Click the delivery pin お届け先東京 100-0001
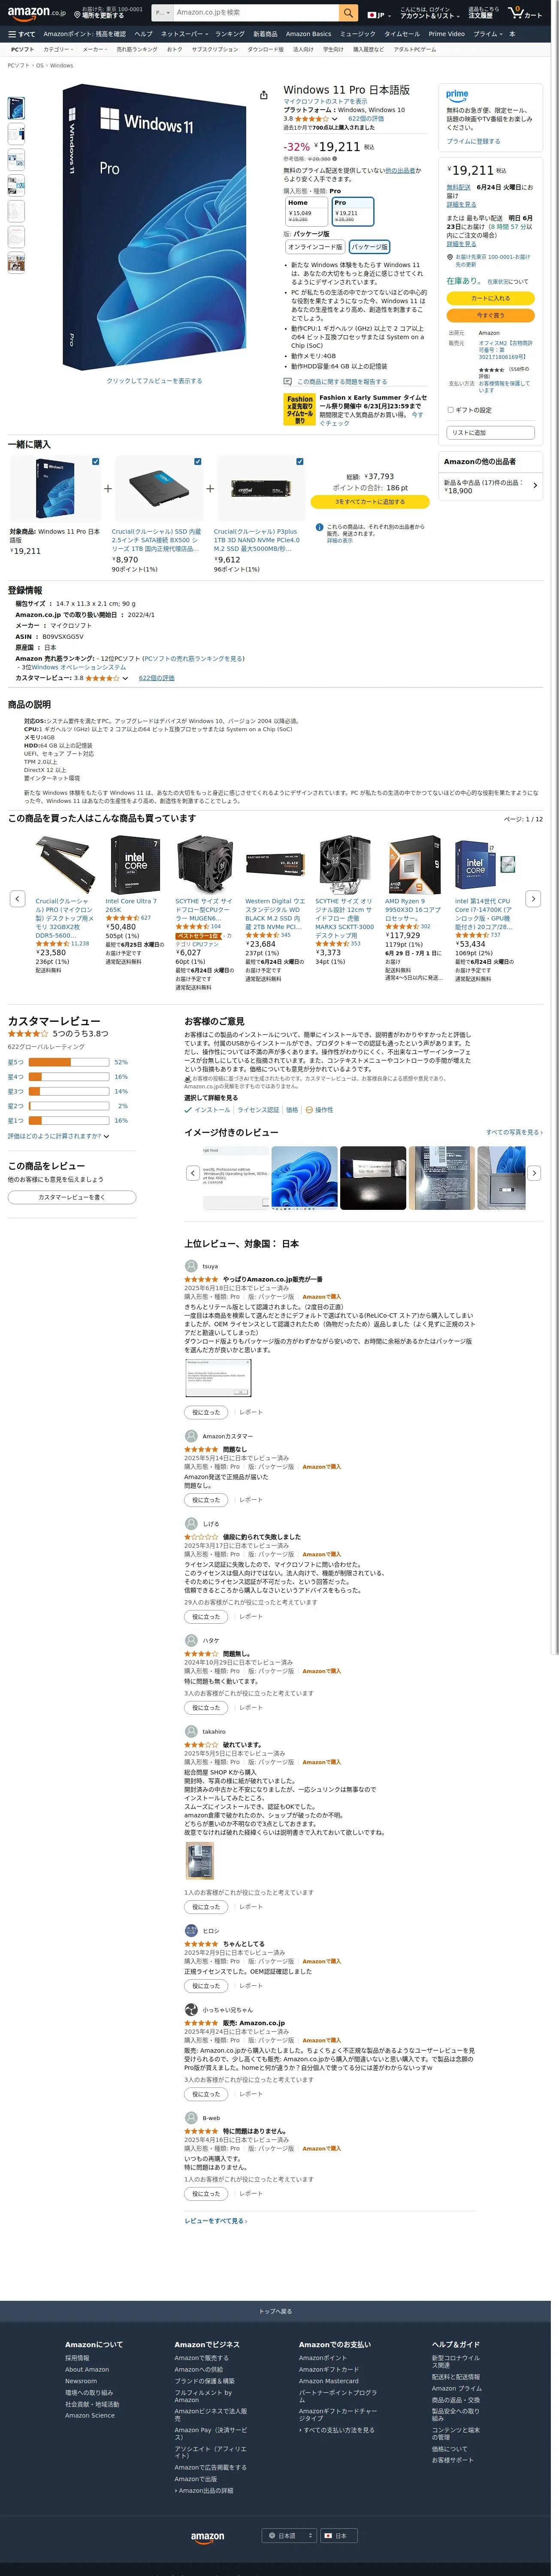 [x=451, y=257]
